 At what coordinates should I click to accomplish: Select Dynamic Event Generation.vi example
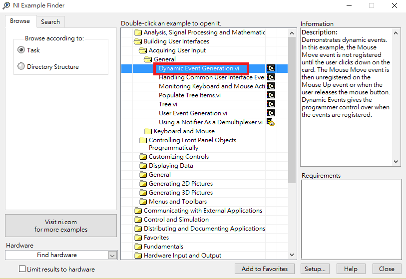[x=199, y=68]
